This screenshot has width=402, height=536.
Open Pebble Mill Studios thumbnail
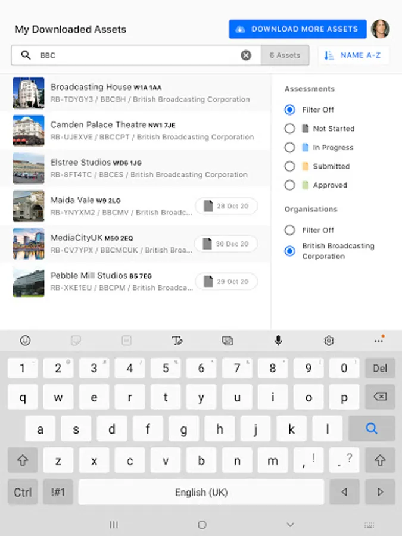pos(29,281)
